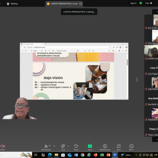The height and width of the screenshot is (158, 158).
Task: Open the View layout menu
Action: [x=149, y=3]
